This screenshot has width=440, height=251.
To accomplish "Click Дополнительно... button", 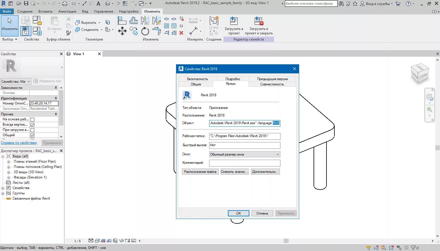I will coord(265,172).
